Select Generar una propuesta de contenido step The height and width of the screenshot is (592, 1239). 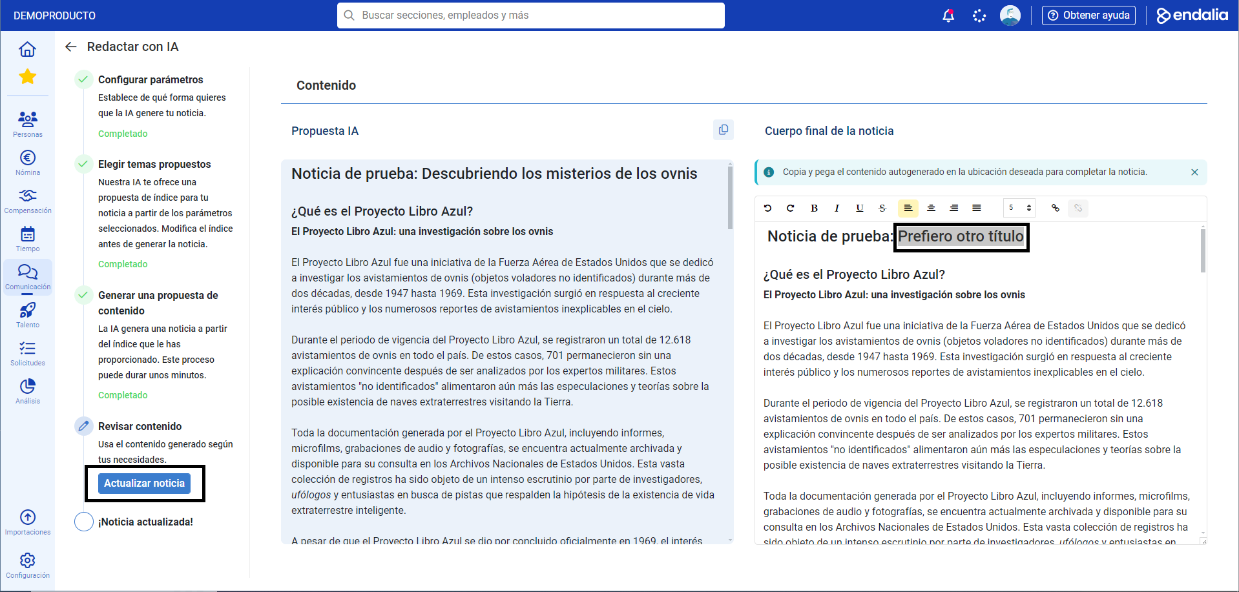click(x=158, y=303)
